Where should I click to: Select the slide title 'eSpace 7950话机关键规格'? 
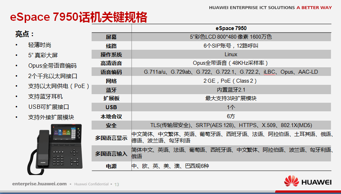point(78,17)
